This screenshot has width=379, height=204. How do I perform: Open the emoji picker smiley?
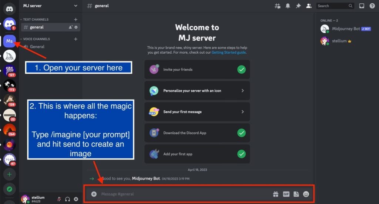306,194
